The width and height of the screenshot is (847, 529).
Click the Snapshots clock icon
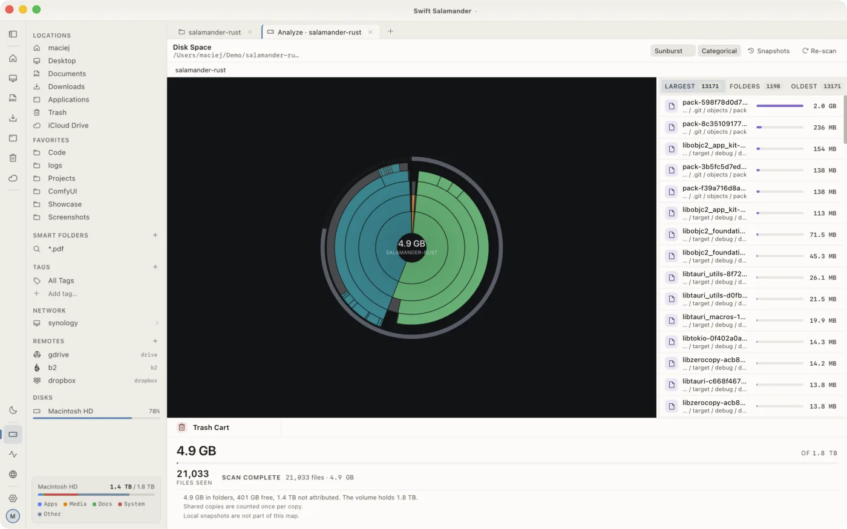coord(751,51)
